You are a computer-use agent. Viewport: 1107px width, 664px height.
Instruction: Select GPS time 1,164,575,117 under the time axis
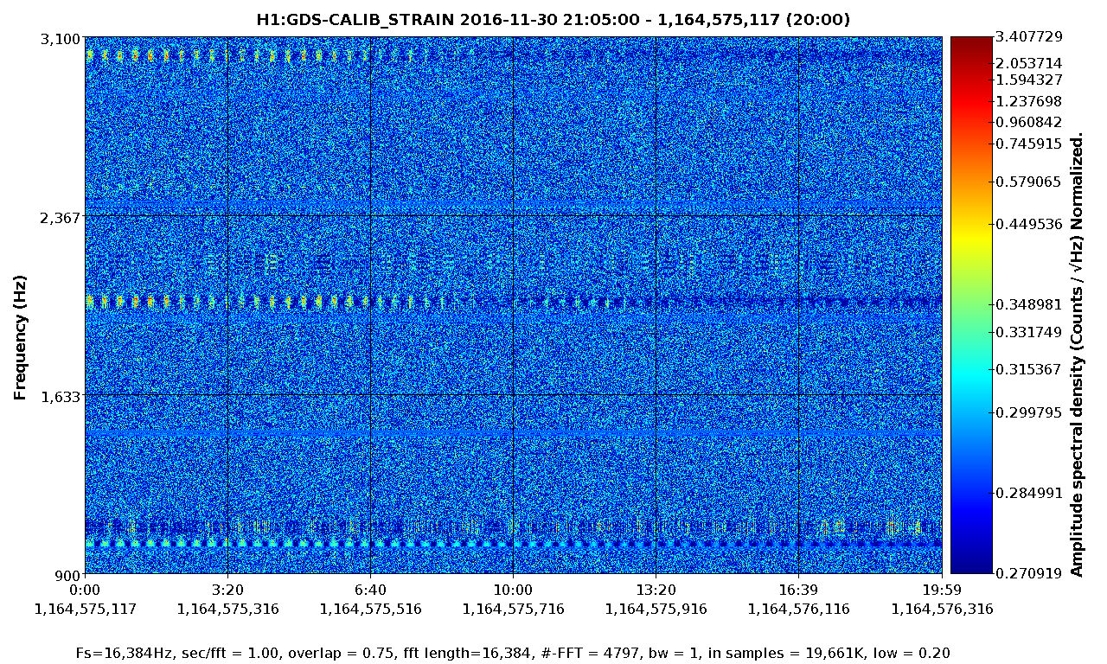(x=85, y=609)
